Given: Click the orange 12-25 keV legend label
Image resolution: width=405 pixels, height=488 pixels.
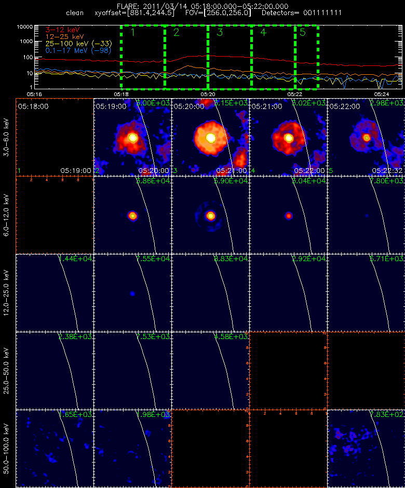Looking at the screenshot, I should click(64, 37).
